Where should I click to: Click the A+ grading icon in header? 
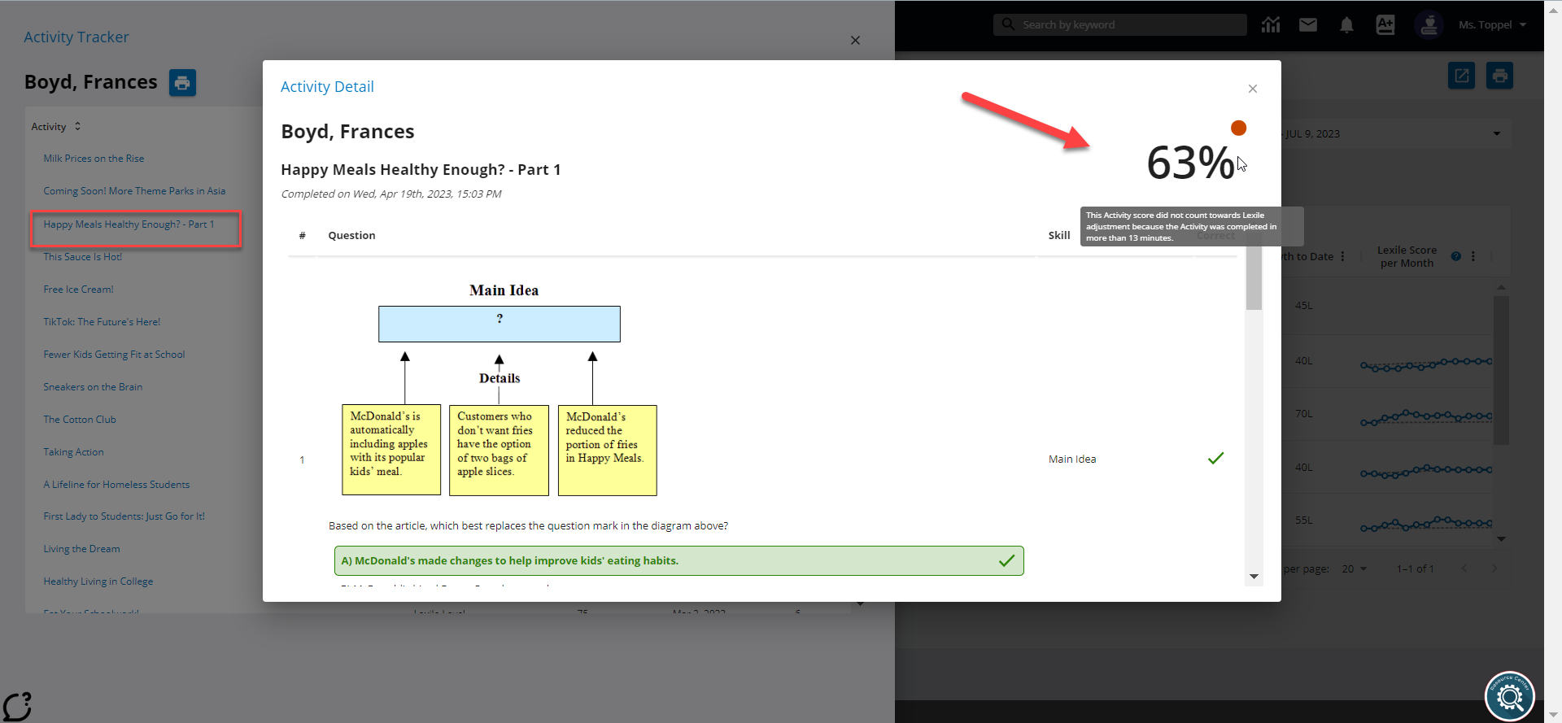coord(1385,24)
